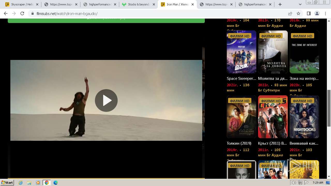Screen dimensions: 331x186
Task: Open Внимавай как... title link
Action: tap(304, 143)
